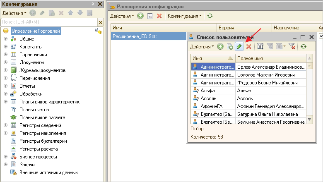Copy the selected user in user list

230,47
